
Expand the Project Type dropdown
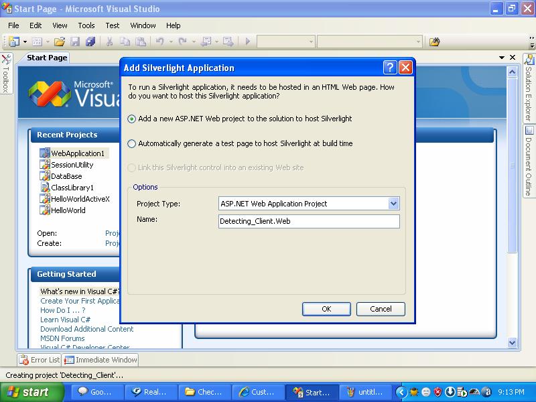click(393, 204)
